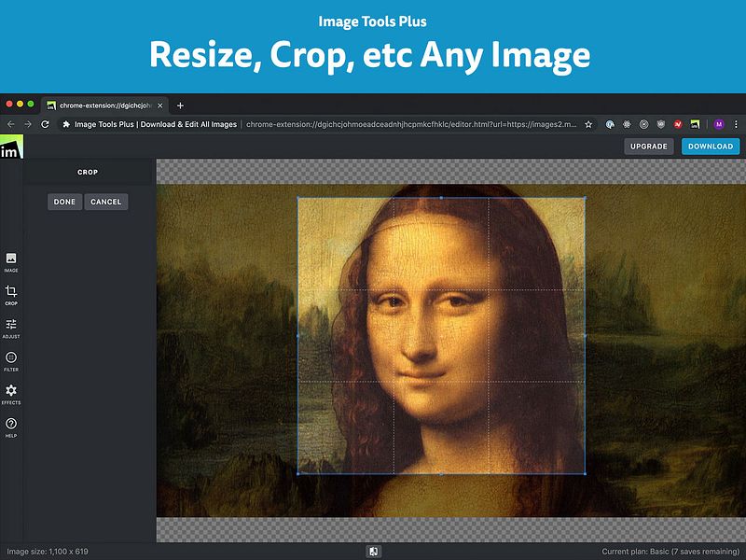Image resolution: width=746 pixels, height=560 pixels.
Task: Open the Filter tool
Action: [x=11, y=361]
